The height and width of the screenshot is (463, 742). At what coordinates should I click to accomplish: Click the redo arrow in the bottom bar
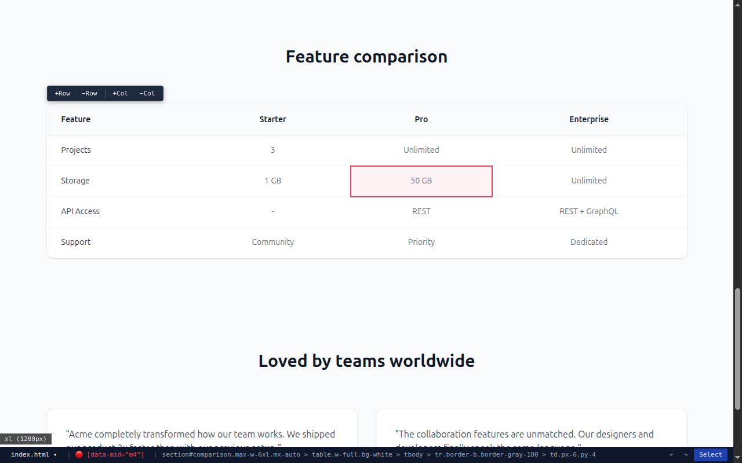tap(685, 455)
